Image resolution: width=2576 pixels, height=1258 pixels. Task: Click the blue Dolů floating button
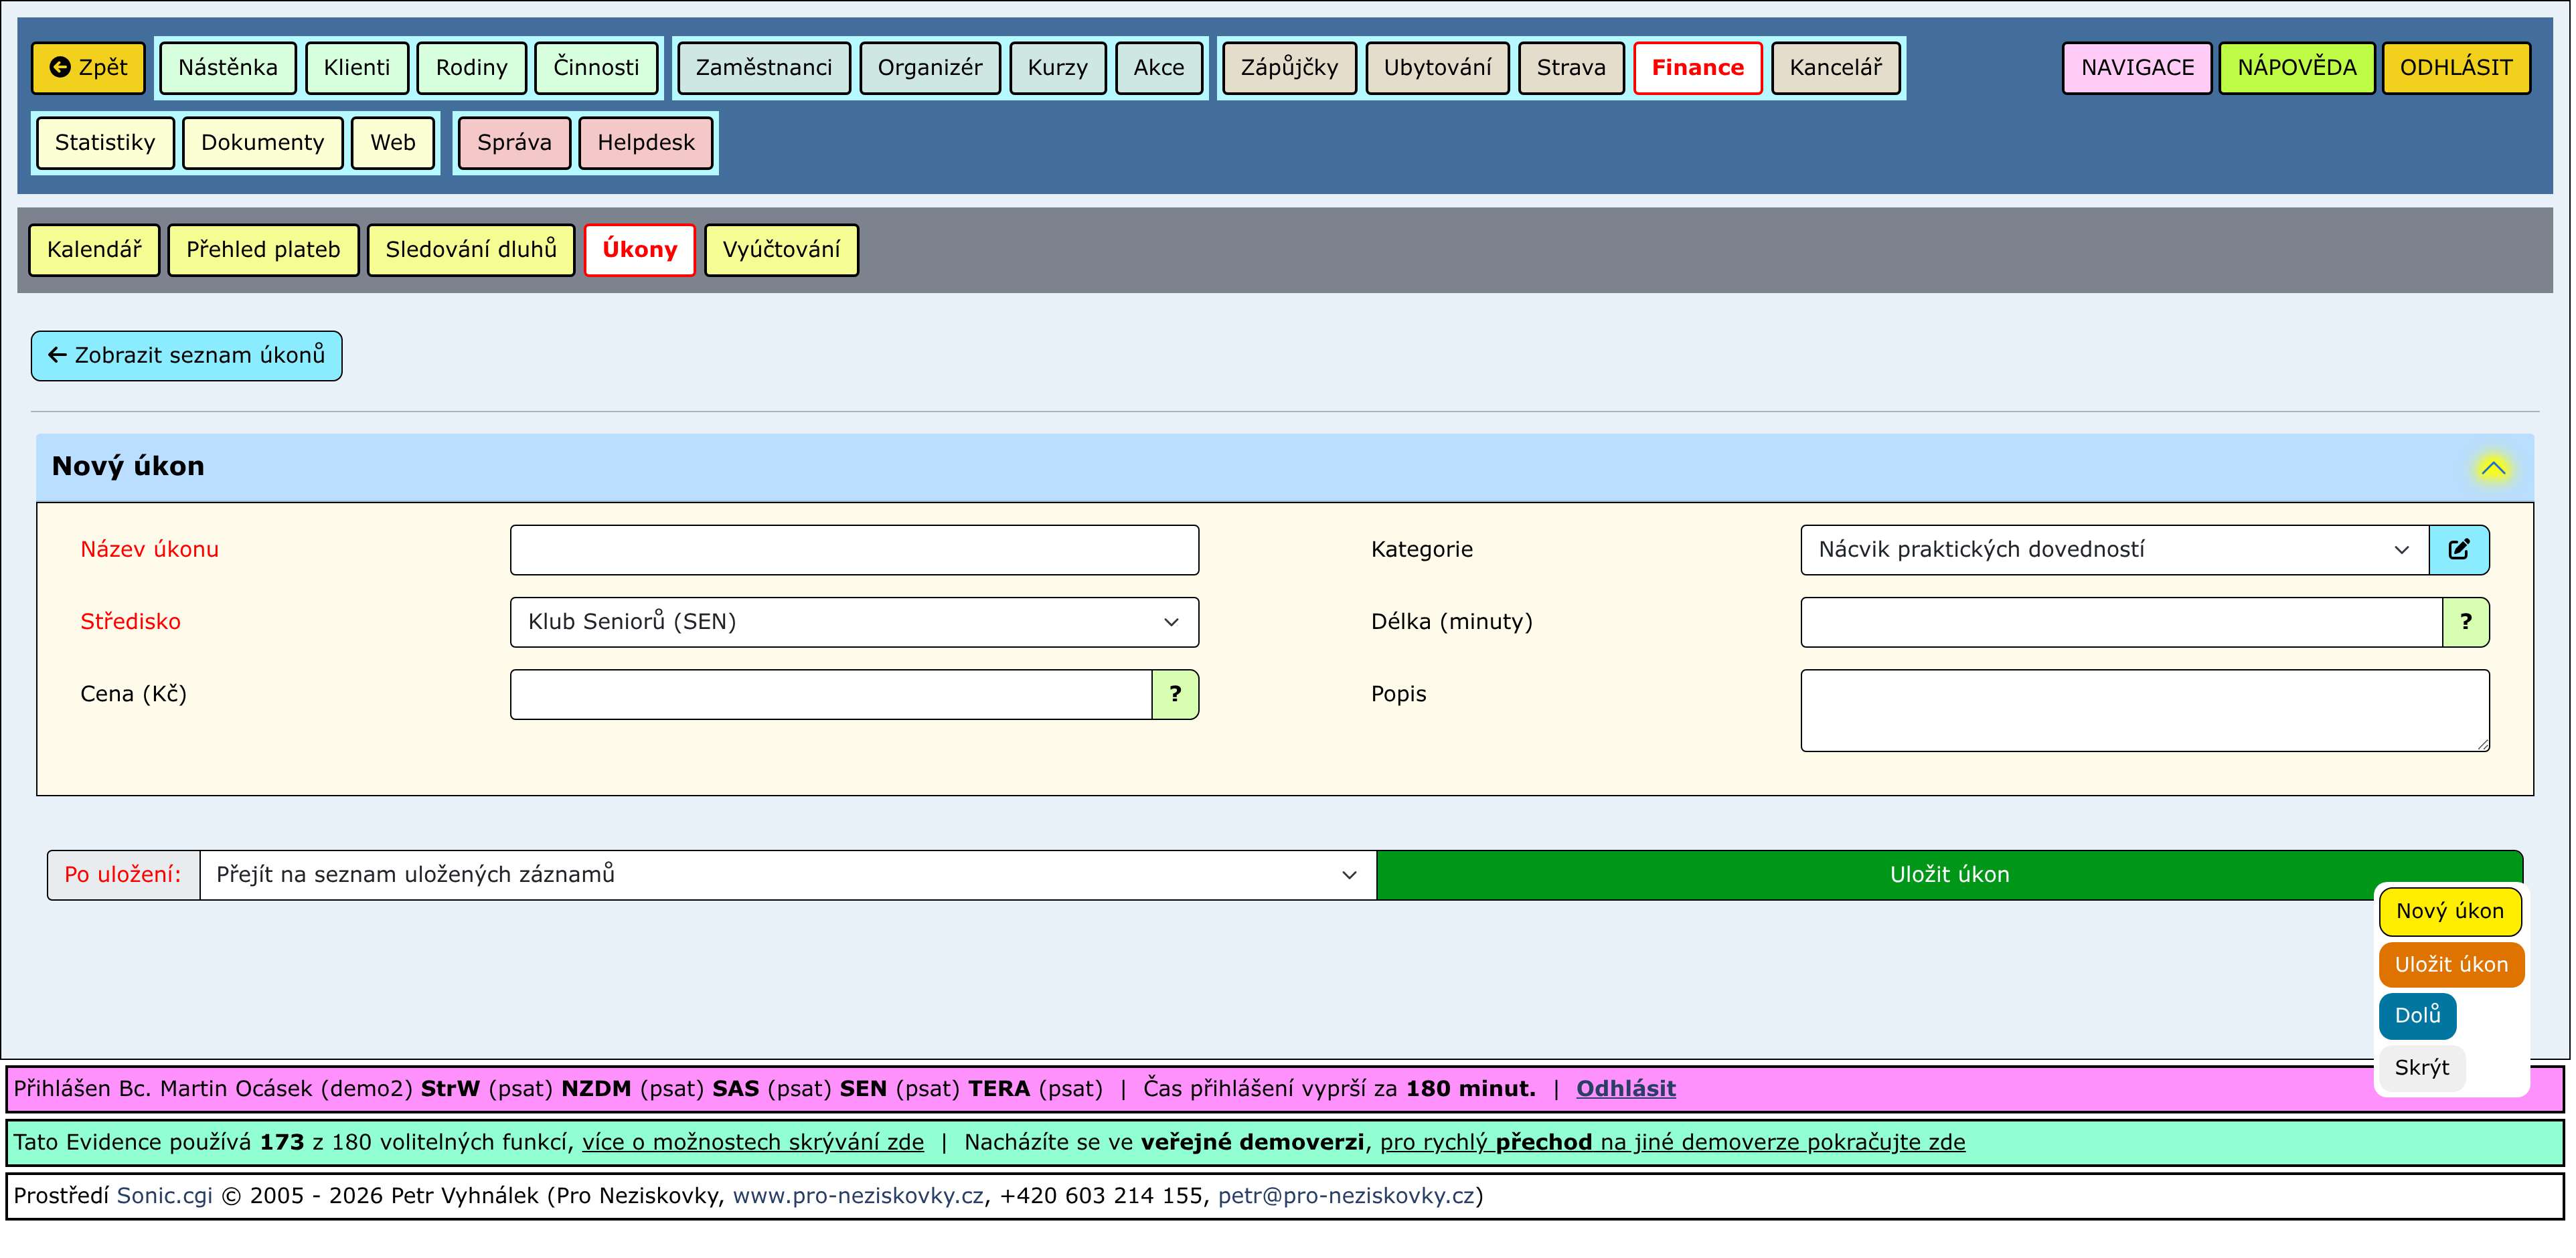[2416, 1015]
